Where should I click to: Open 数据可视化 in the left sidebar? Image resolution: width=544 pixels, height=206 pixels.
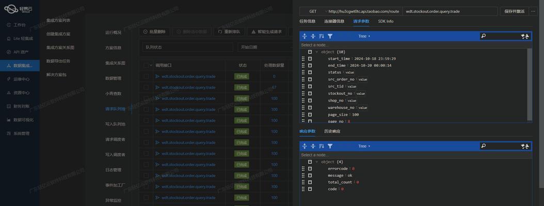click(20, 120)
